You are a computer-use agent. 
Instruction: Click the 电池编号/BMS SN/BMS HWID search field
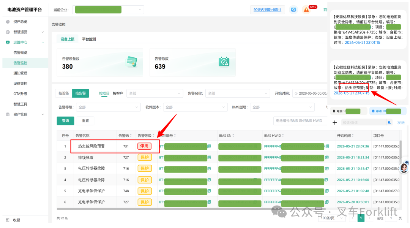click(300, 121)
